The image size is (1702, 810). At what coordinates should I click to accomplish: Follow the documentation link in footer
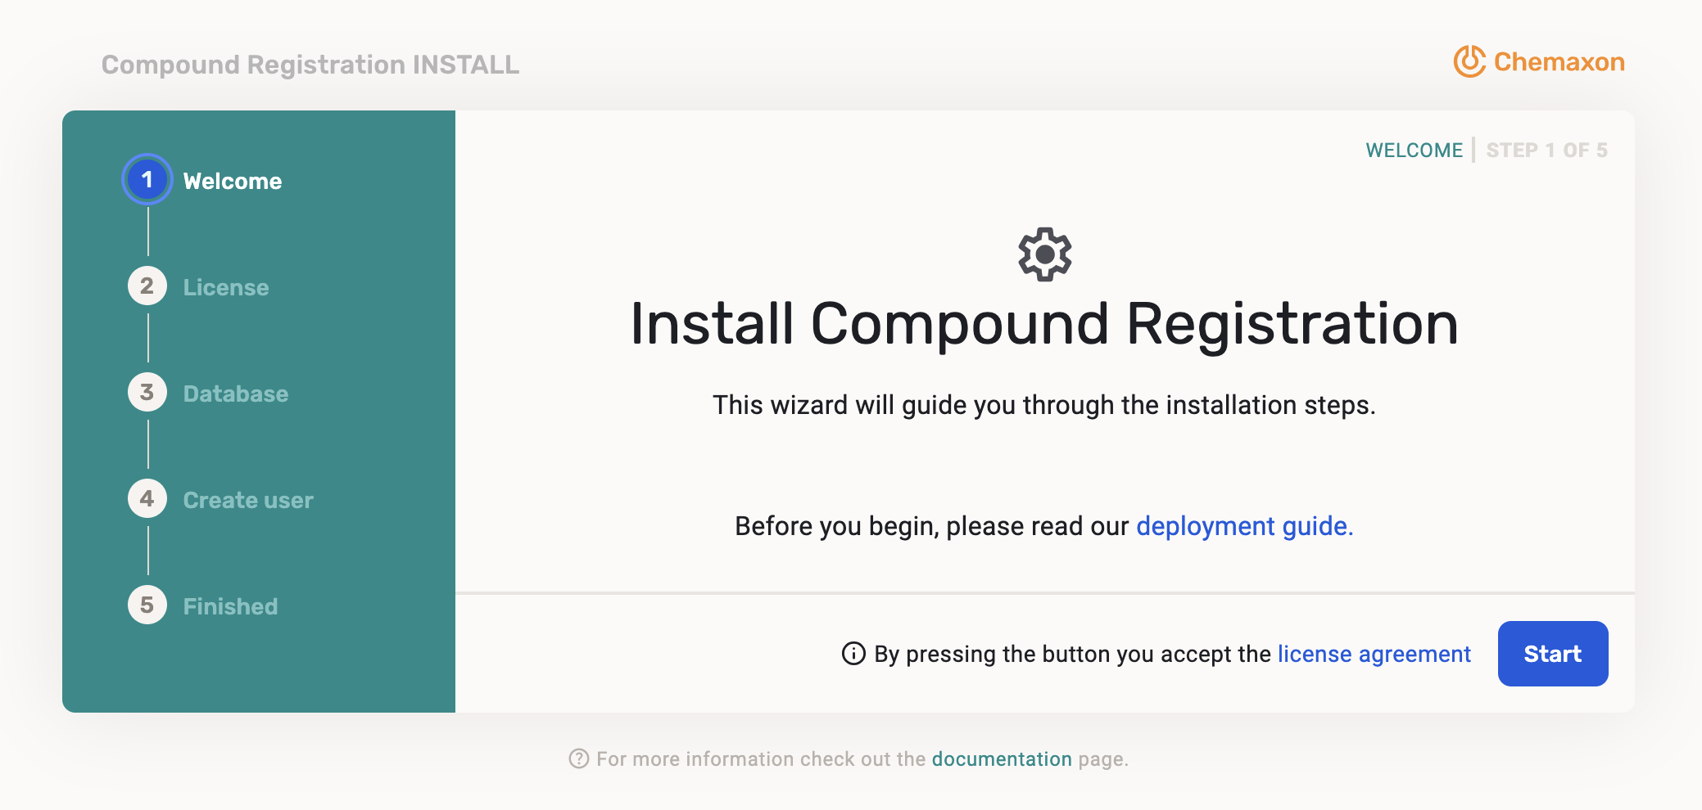(1002, 759)
